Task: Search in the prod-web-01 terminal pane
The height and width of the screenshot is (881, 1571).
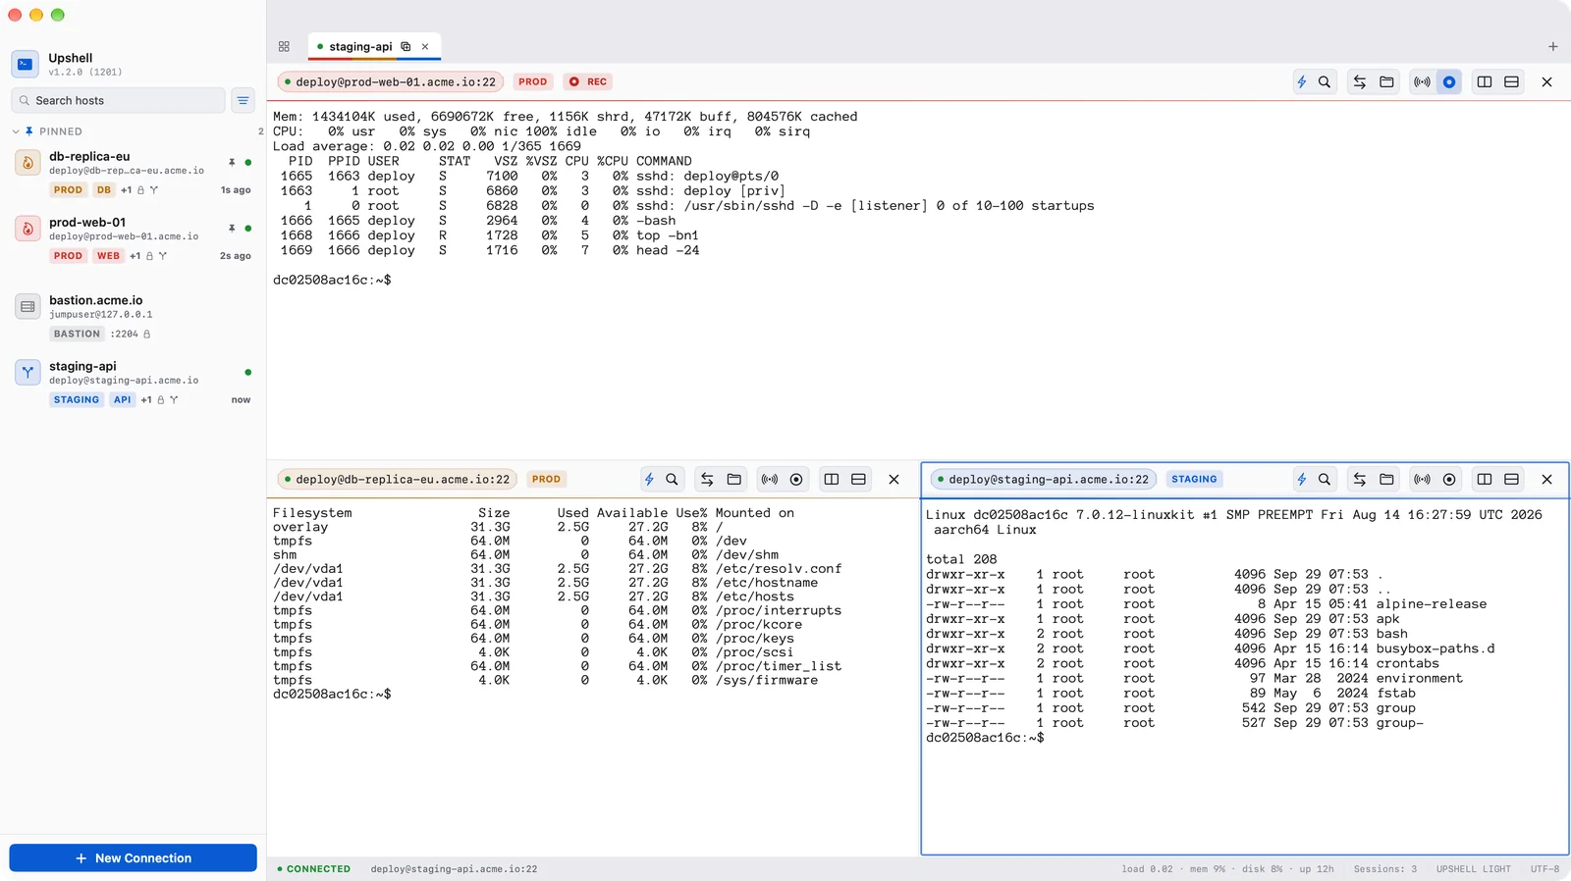Action: click(x=1325, y=82)
